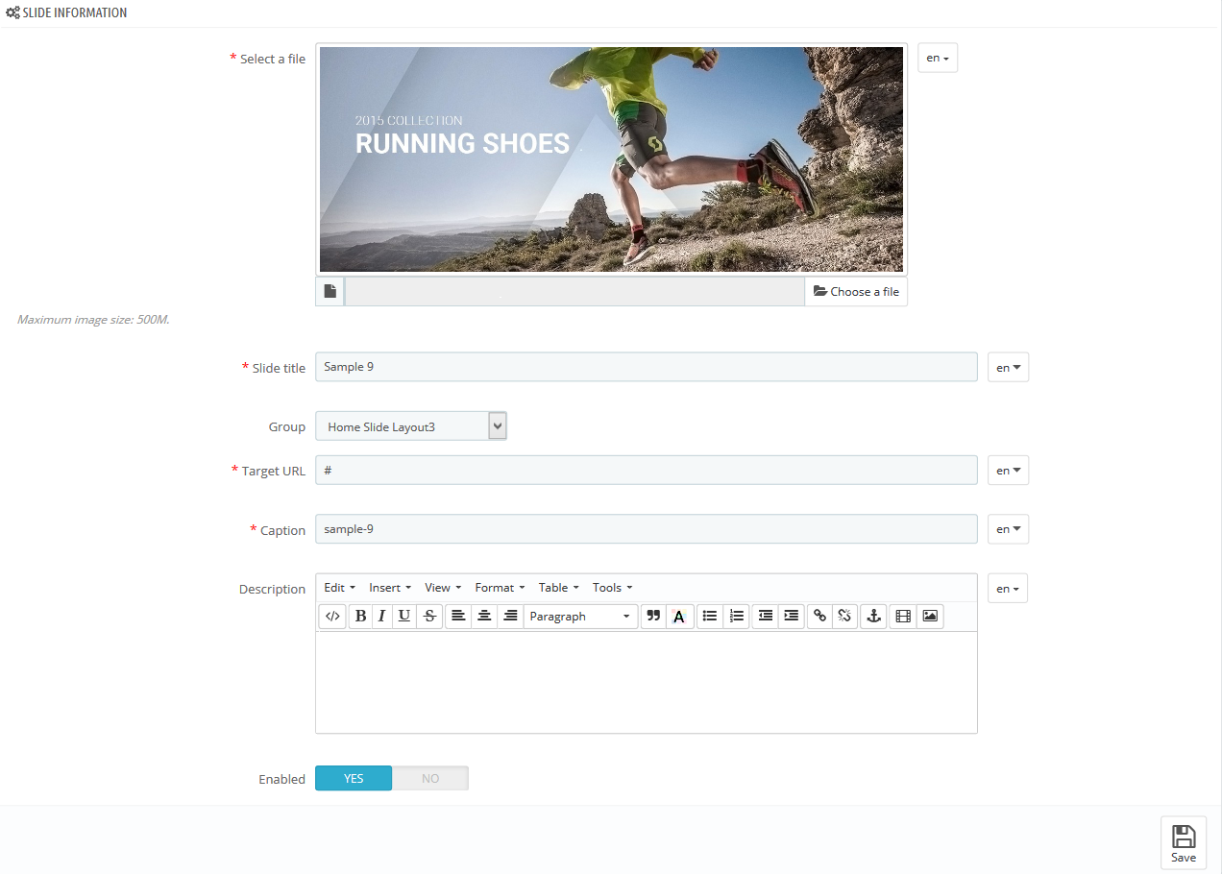Open language dropdown next to Slide title

tap(1009, 368)
